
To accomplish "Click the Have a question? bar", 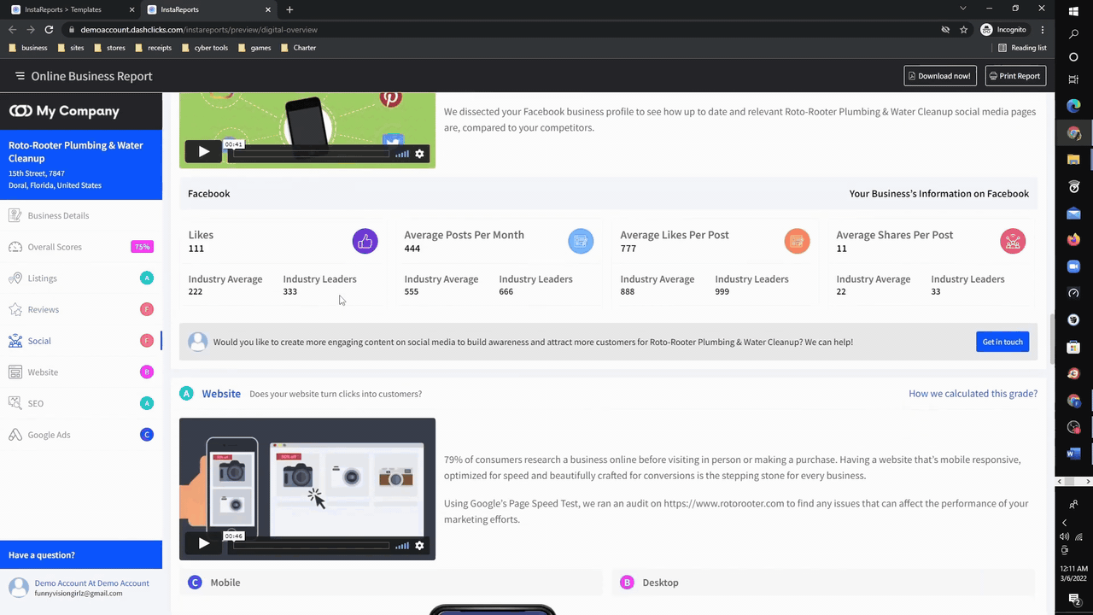I will pyautogui.click(x=81, y=555).
